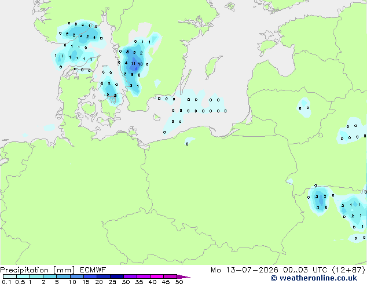
Task: Click the "(12+87)" forecast run text
Action: pos(348,270)
